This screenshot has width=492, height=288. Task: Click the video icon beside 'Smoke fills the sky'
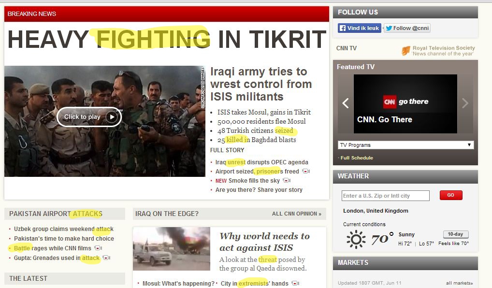[x=287, y=180]
